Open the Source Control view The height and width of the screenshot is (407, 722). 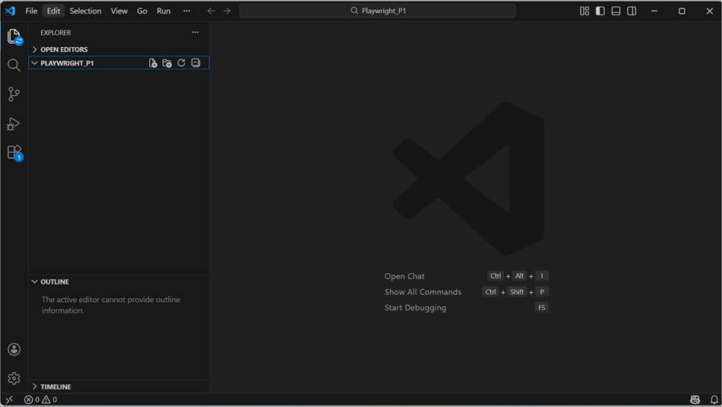(14, 94)
